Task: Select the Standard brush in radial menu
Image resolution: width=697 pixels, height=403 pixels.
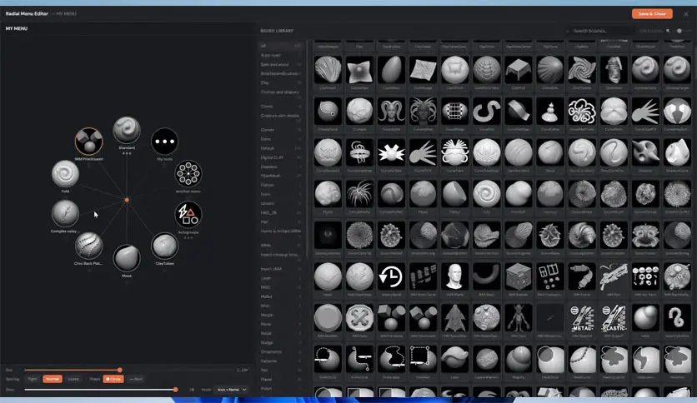Action: [x=127, y=130]
